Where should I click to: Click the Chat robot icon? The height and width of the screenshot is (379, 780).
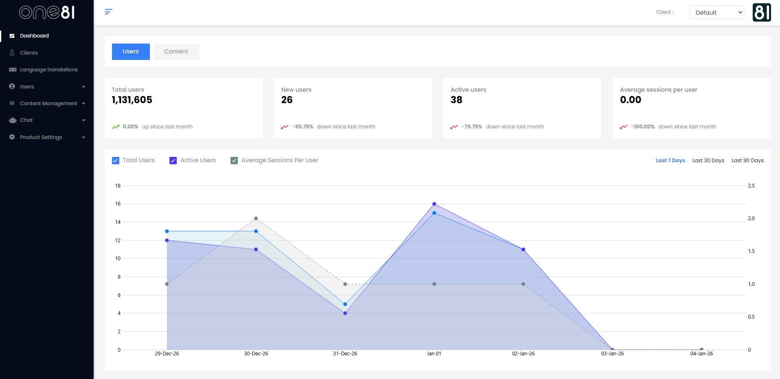(12, 120)
